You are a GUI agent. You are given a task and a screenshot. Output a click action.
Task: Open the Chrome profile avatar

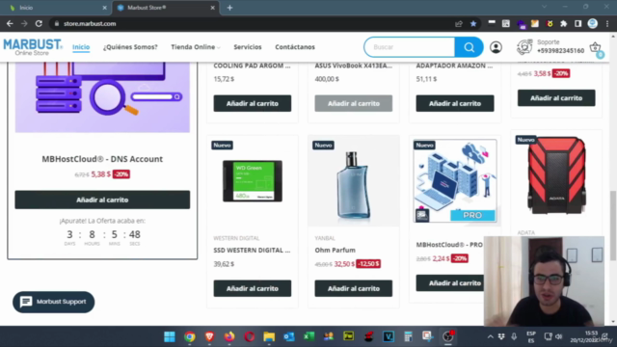593,23
